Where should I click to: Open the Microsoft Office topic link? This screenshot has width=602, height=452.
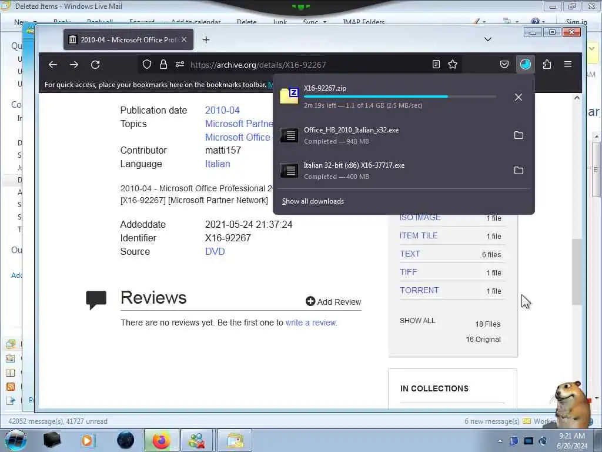pos(238,137)
